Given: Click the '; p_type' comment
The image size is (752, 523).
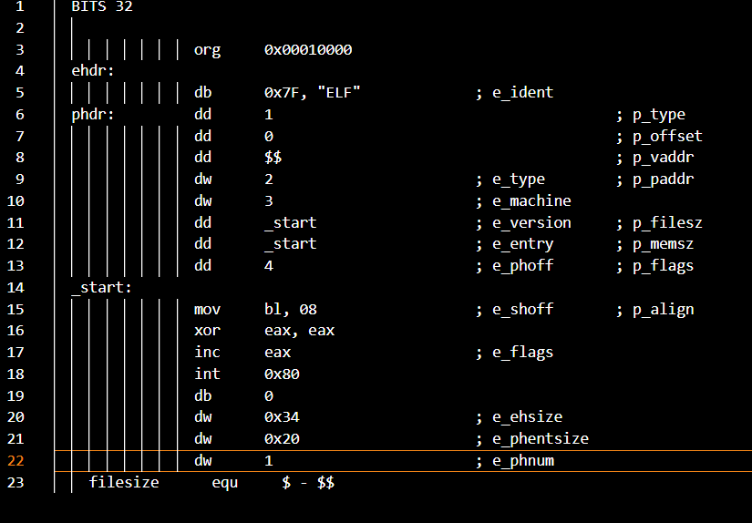Looking at the screenshot, I should (651, 115).
